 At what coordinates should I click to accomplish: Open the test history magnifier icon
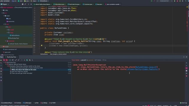(30, 60)
